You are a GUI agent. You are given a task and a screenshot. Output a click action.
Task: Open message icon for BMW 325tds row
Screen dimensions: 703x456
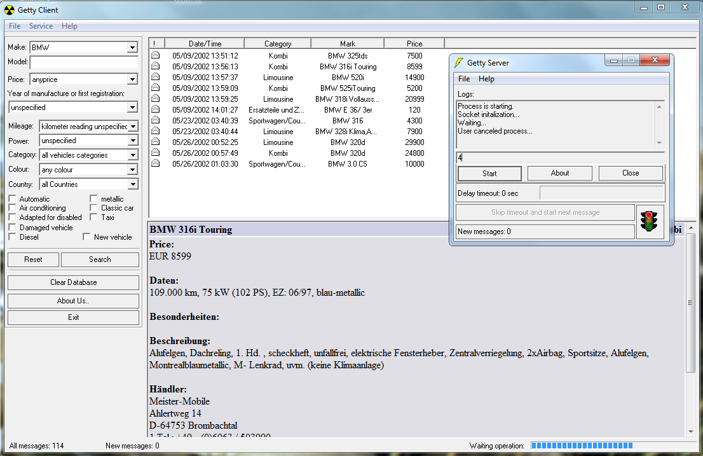(x=155, y=55)
